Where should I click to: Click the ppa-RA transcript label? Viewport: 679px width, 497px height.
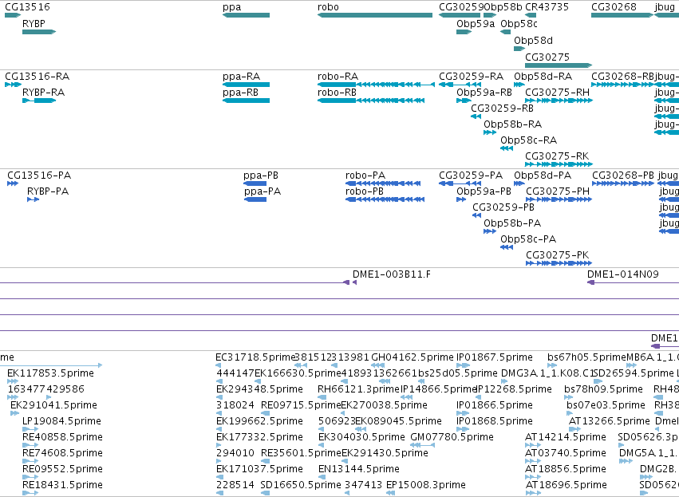click(x=241, y=77)
